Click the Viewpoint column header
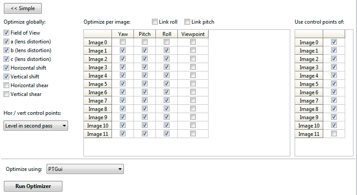 [193, 34]
